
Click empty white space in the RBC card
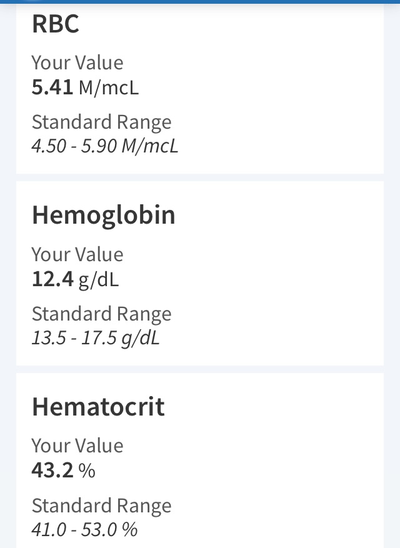point(281,94)
